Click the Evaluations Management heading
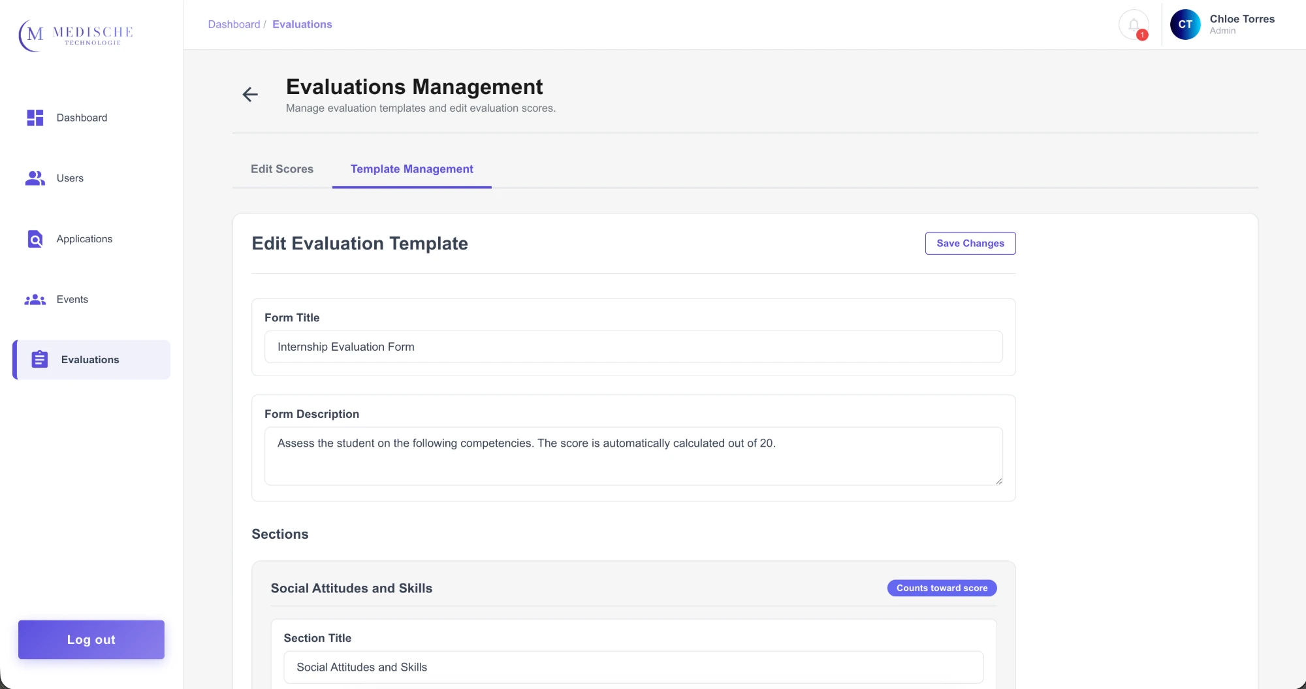The width and height of the screenshot is (1306, 689). click(414, 87)
